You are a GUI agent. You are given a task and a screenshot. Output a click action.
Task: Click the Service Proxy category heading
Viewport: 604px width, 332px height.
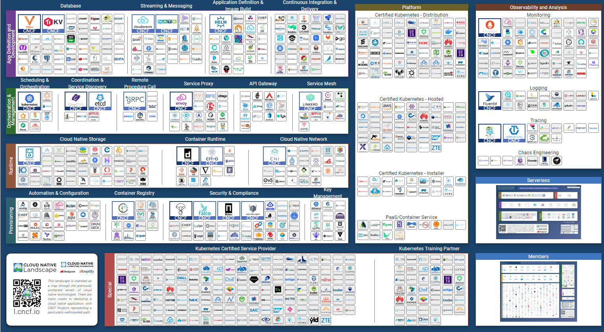click(x=198, y=84)
